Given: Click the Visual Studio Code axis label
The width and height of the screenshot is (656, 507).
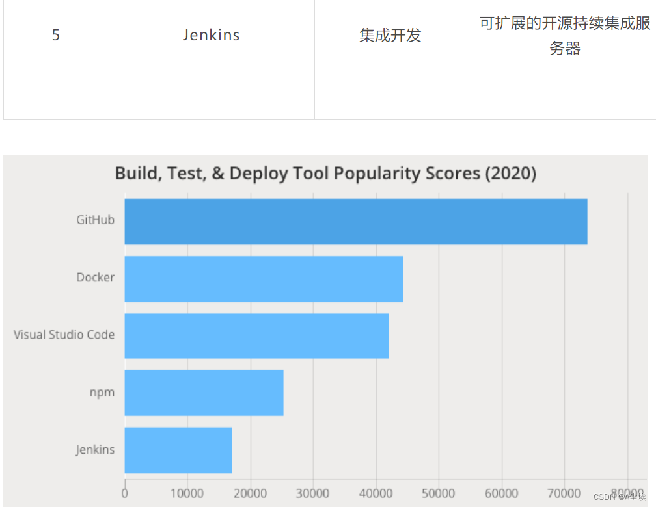Looking at the screenshot, I should [64, 335].
